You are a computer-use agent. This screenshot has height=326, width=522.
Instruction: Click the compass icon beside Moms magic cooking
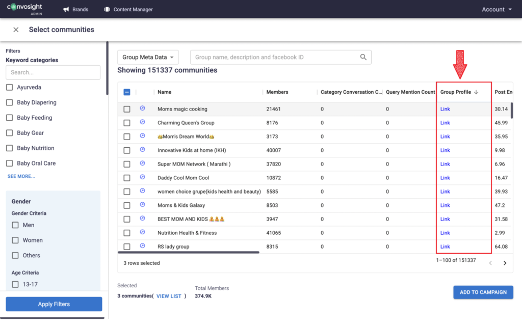pyautogui.click(x=142, y=108)
